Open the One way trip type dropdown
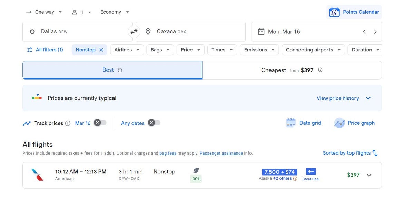Screen dimensions: 414x201 click(x=44, y=12)
